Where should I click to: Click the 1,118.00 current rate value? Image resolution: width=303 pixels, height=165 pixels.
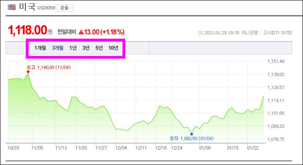(28, 31)
